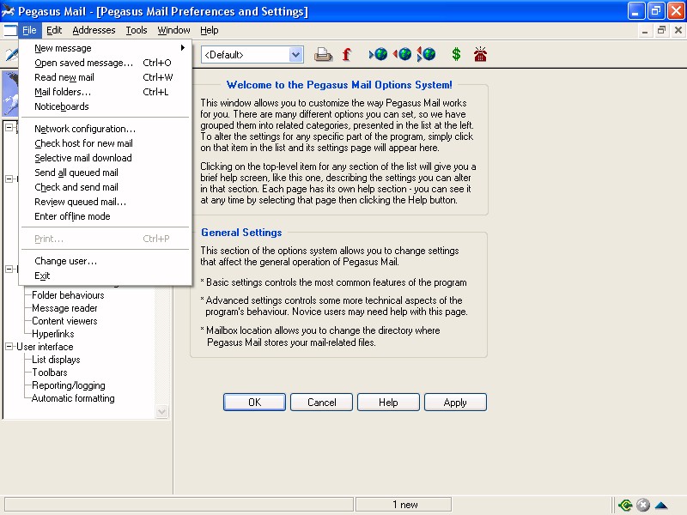Click the pen compose icon in toolbar

click(x=11, y=55)
